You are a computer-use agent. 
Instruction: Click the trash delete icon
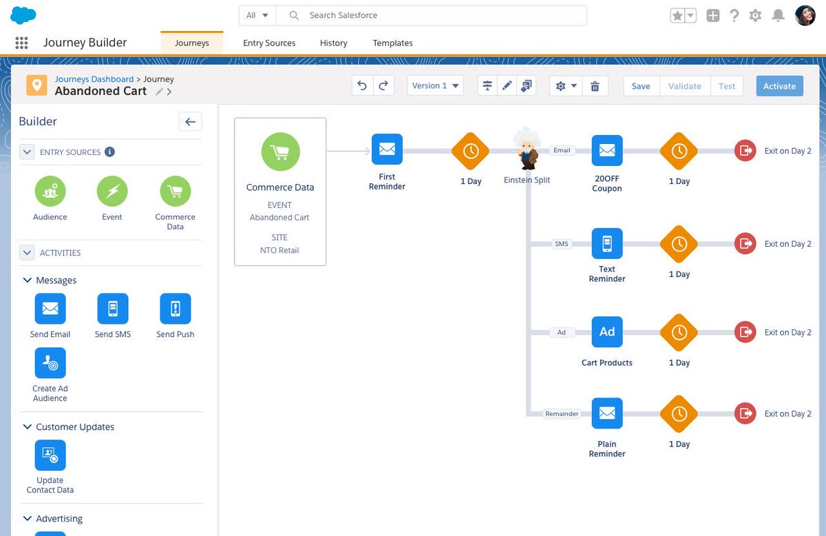[x=595, y=86]
